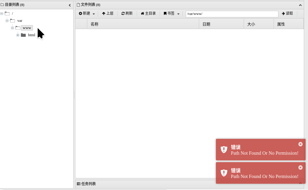Screen dimensions: 308x190
Task: Collapse the var tree node
Action: [7, 21]
